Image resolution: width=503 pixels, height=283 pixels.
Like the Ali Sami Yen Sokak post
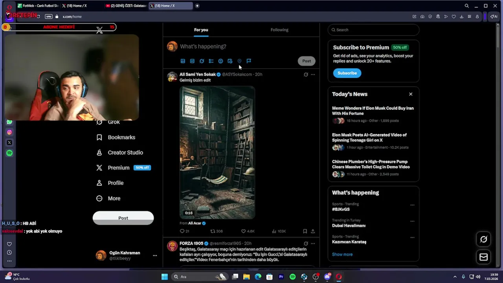coord(248,231)
